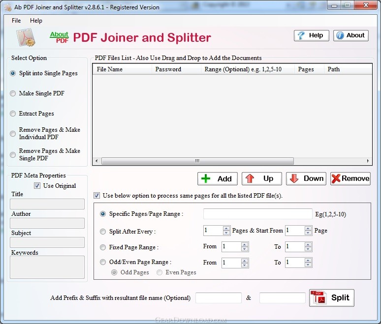Click the file list horizontal scrollbar thumb
This screenshot has height=324, width=381.
(x=197, y=161)
